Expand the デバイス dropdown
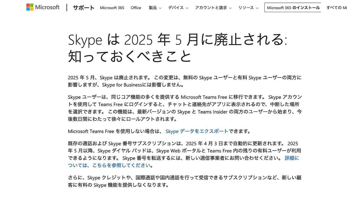Screen dimensions: 347x198 click(176, 8)
